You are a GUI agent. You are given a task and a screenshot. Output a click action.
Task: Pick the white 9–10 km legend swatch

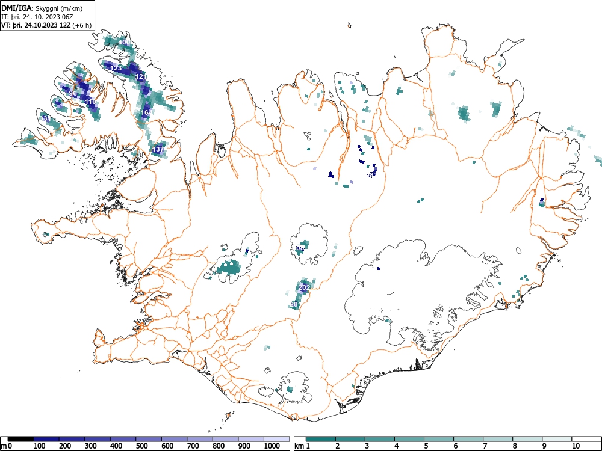point(557,439)
